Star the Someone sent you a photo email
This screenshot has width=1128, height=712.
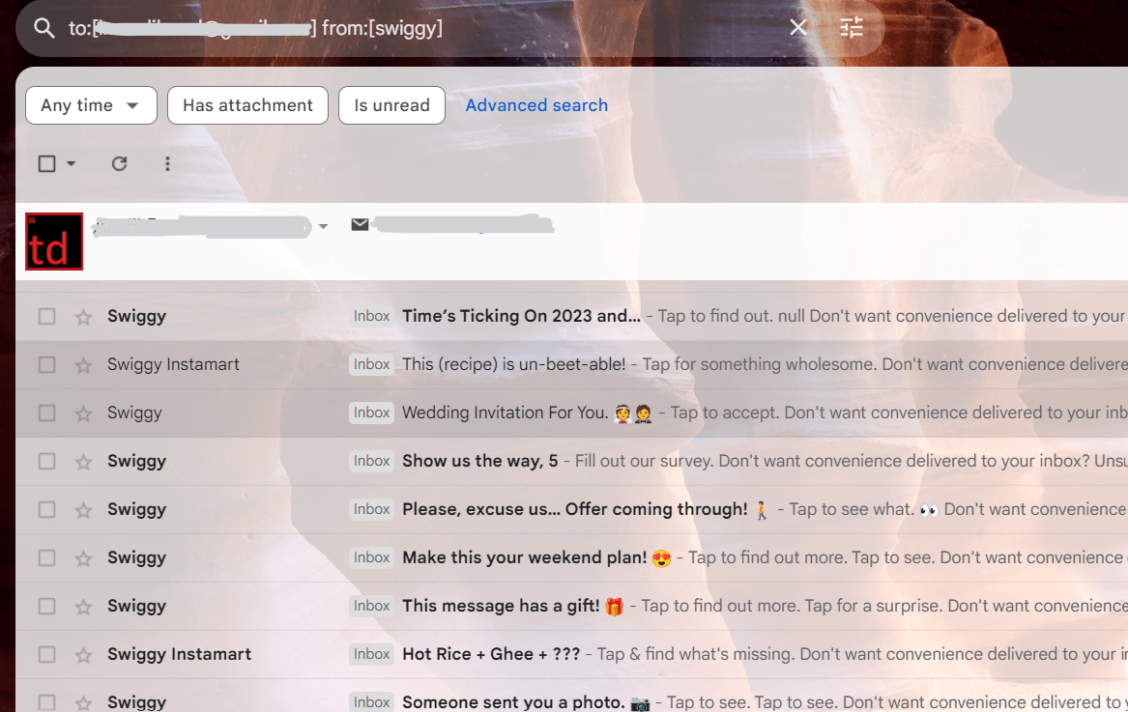pos(83,702)
